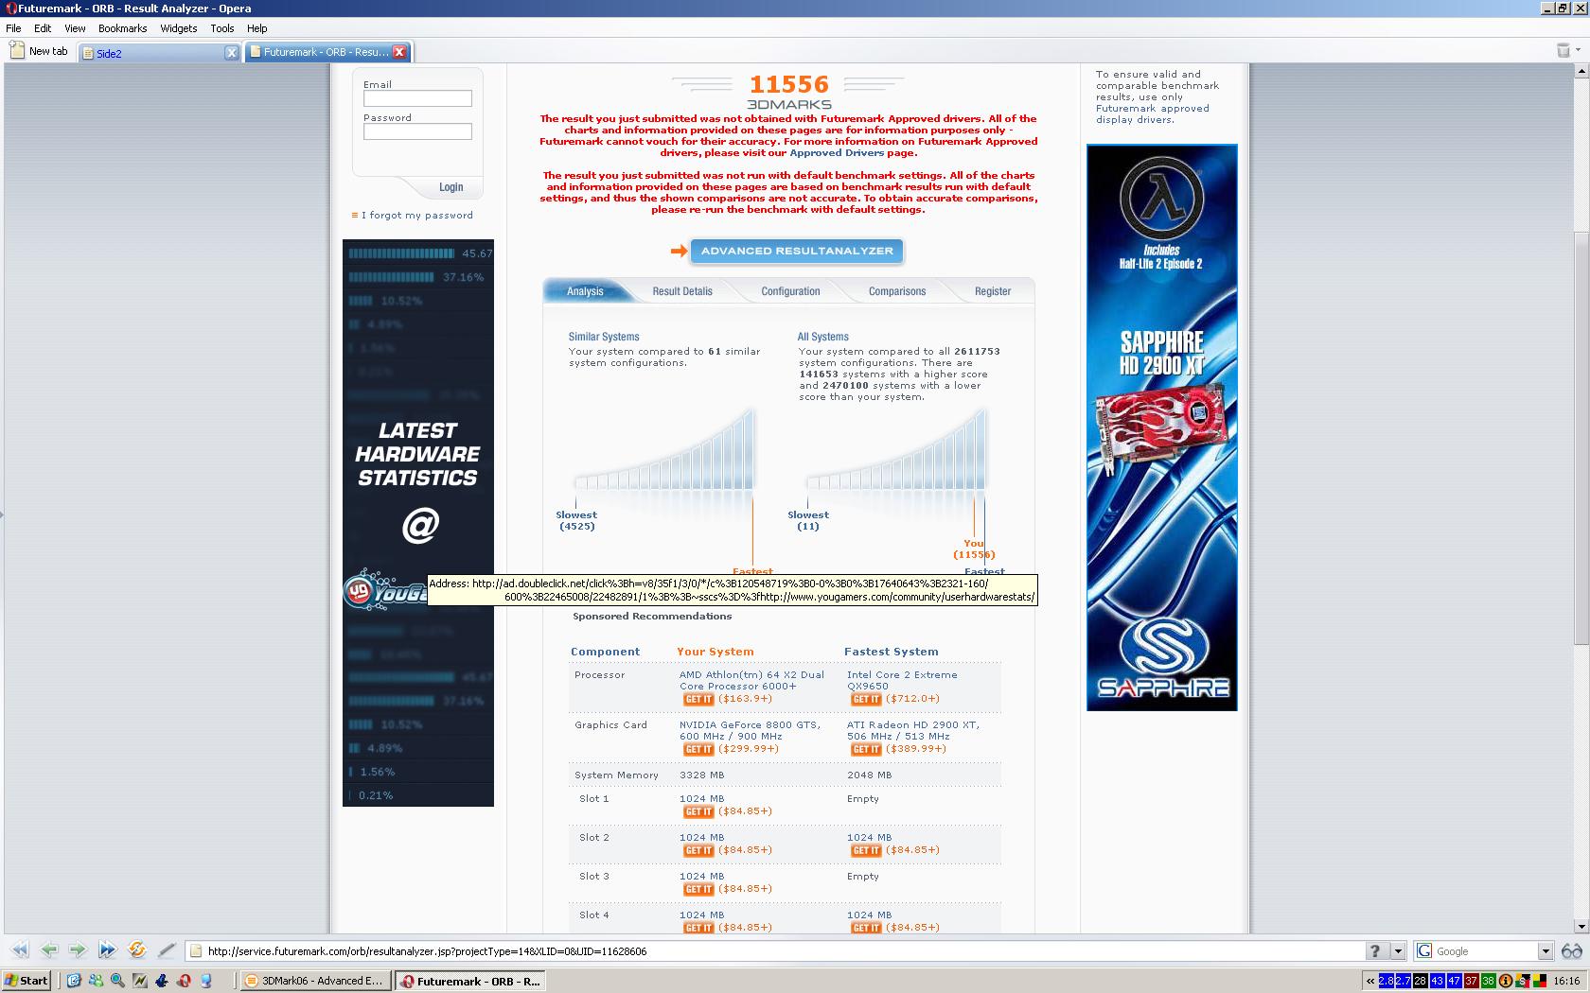
Task: Click the I forgot my password link
Action: pos(416,216)
